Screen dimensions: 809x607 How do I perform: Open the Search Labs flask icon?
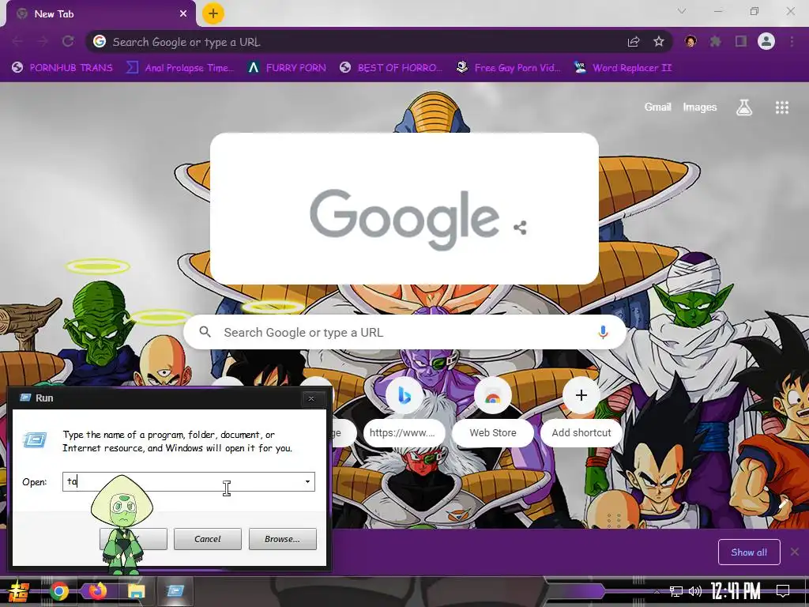744,107
